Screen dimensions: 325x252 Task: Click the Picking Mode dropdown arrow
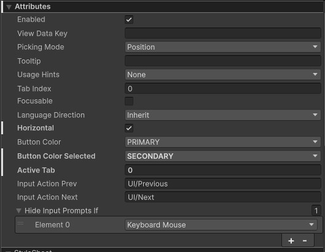315,47
